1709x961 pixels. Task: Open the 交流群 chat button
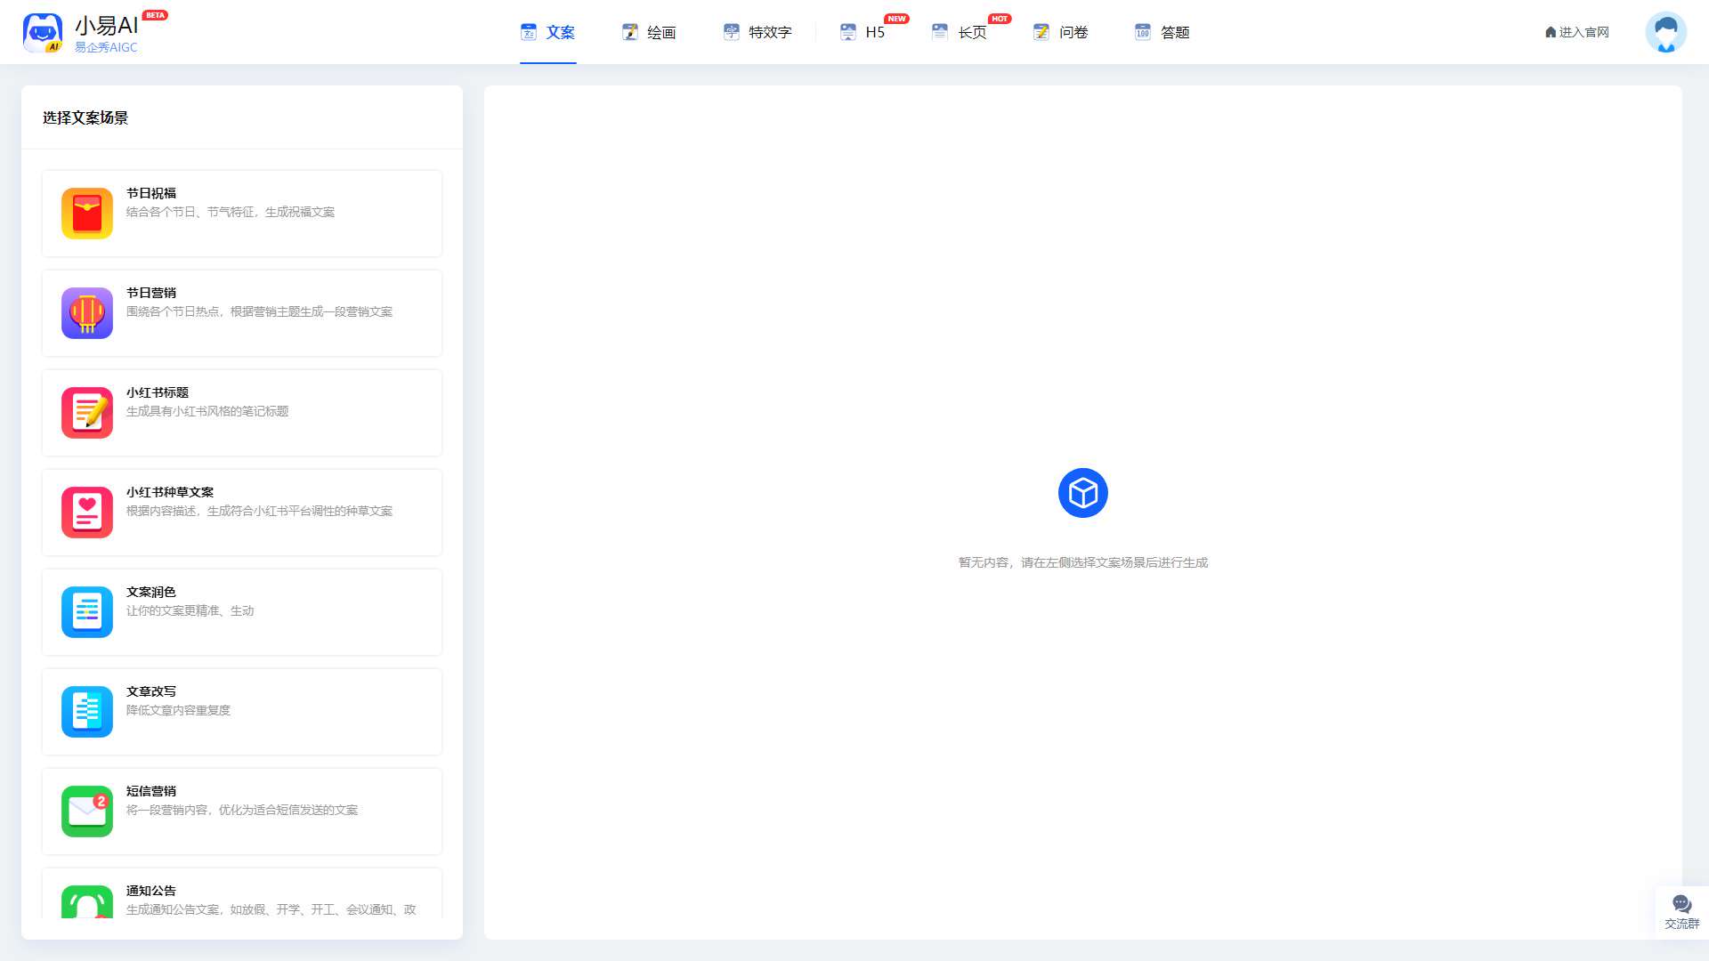point(1681,912)
